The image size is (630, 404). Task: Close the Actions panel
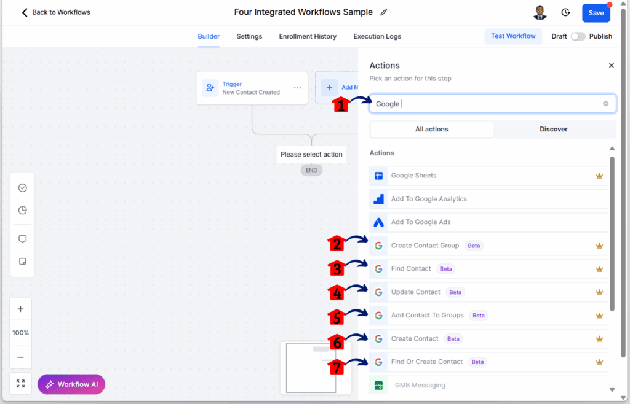(611, 65)
